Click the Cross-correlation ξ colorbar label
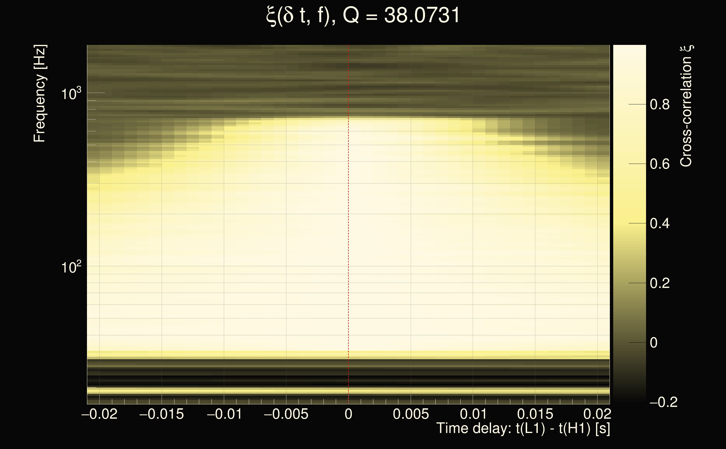The image size is (726, 449). pos(686,106)
